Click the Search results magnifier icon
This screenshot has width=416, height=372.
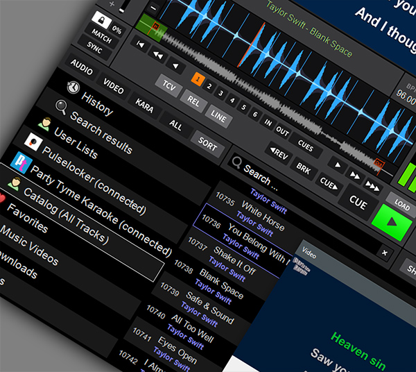click(x=62, y=108)
